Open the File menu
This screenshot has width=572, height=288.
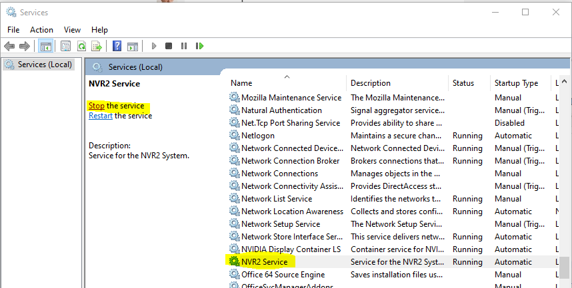tap(13, 30)
